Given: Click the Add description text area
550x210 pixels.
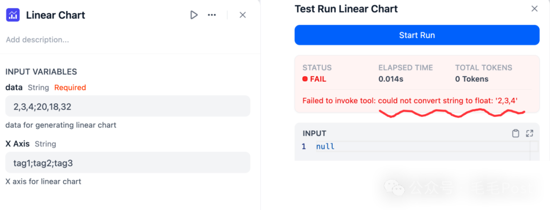Looking at the screenshot, I should [38, 40].
